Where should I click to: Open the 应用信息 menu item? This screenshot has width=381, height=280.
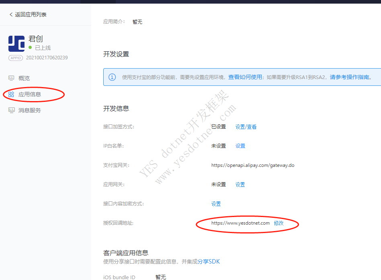pyautogui.click(x=30, y=94)
